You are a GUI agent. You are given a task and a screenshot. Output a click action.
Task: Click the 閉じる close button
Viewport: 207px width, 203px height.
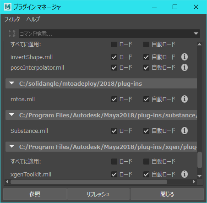[167, 194]
